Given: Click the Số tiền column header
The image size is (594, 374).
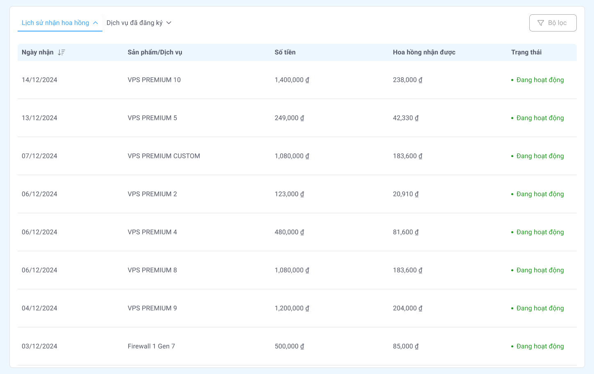Looking at the screenshot, I should (285, 52).
